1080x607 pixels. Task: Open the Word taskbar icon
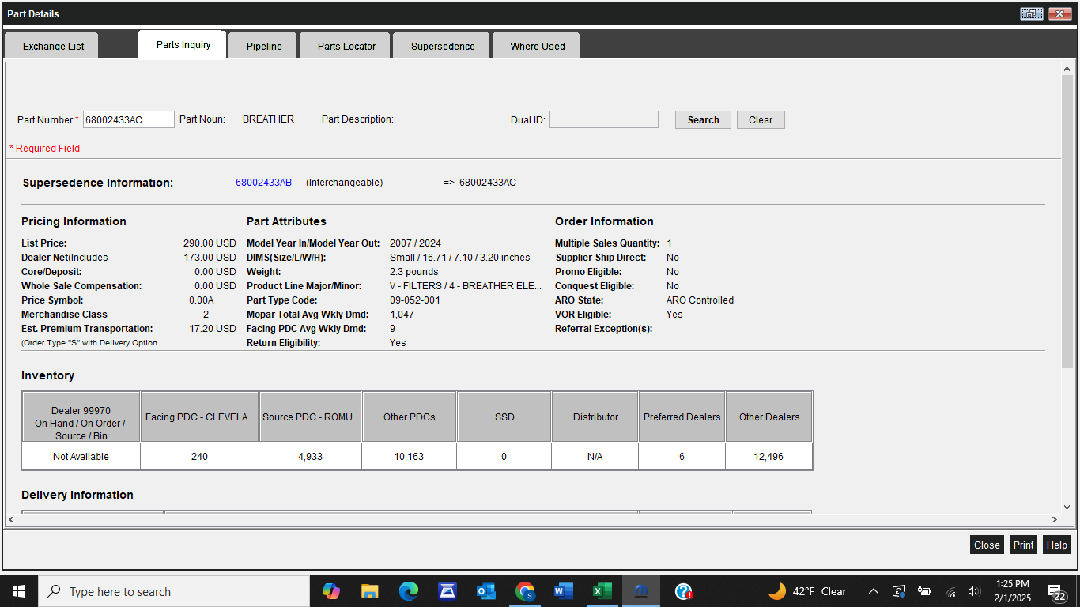point(564,591)
